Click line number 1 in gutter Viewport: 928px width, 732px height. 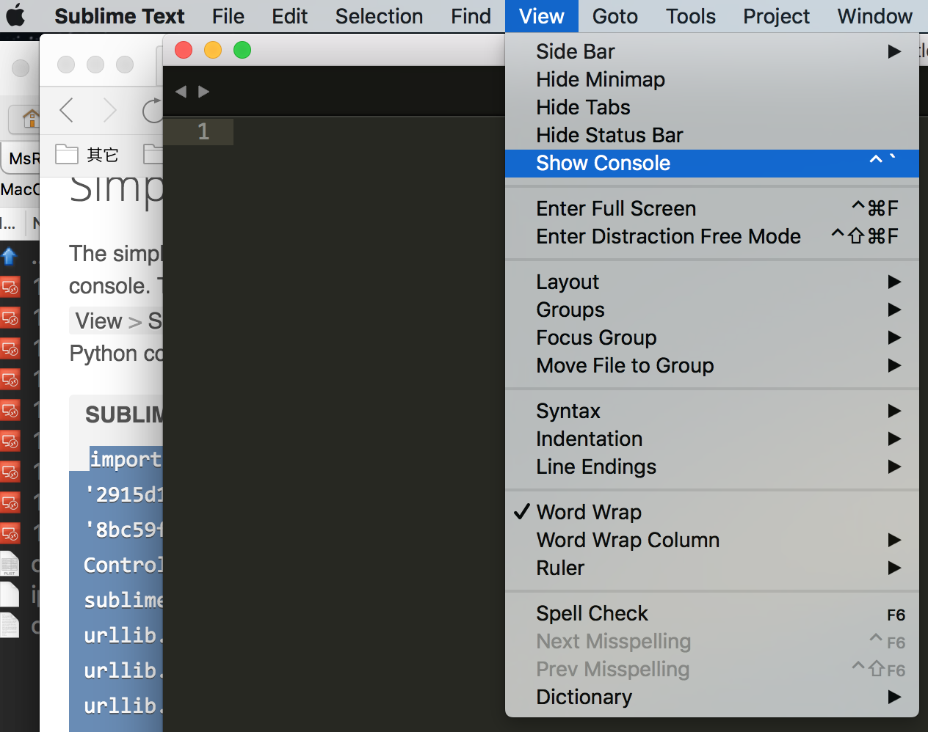click(203, 131)
